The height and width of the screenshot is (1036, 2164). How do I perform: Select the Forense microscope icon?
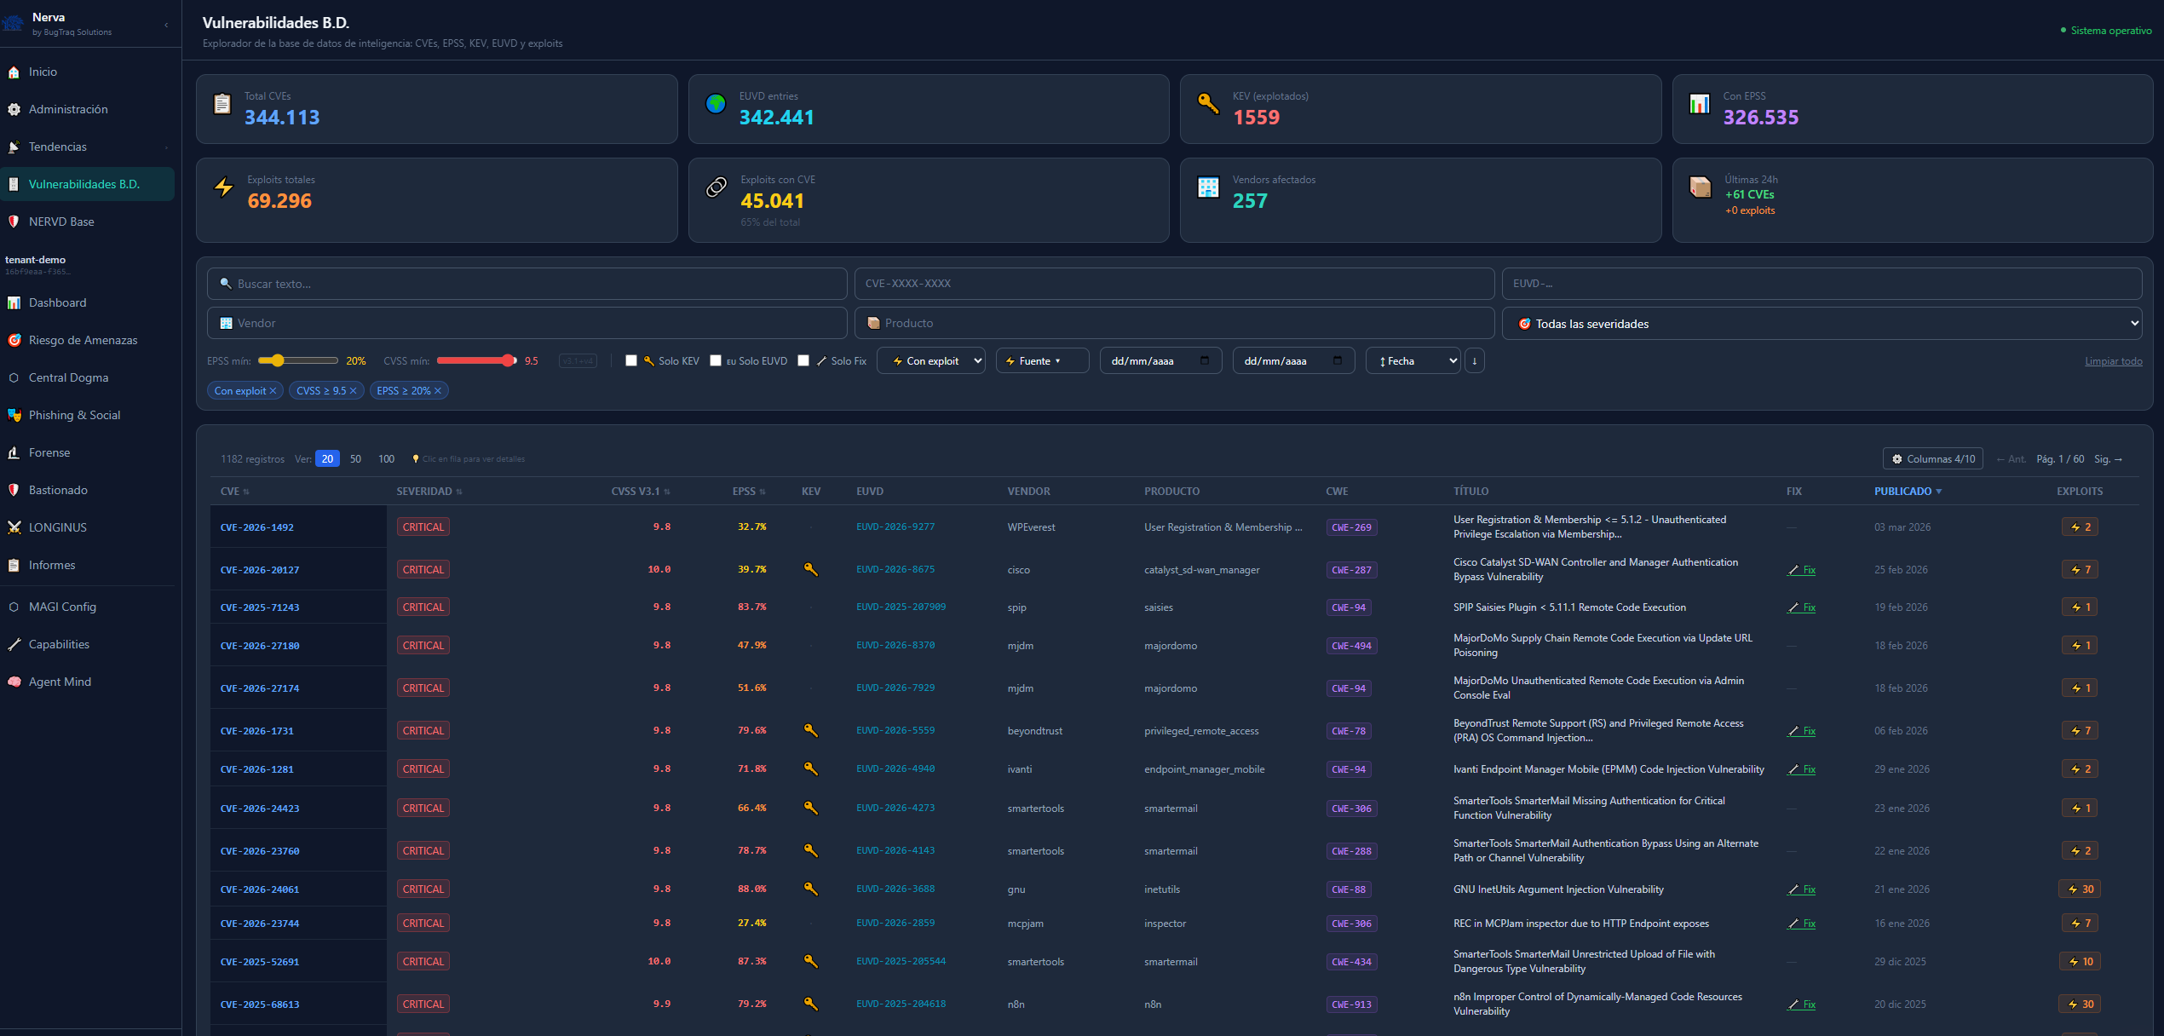click(x=14, y=453)
